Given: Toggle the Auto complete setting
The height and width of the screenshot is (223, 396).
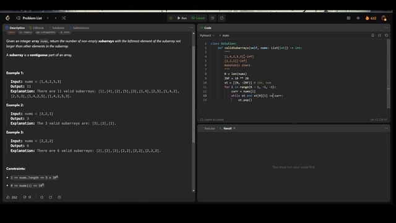Looking at the screenshot, I should click(x=224, y=35).
